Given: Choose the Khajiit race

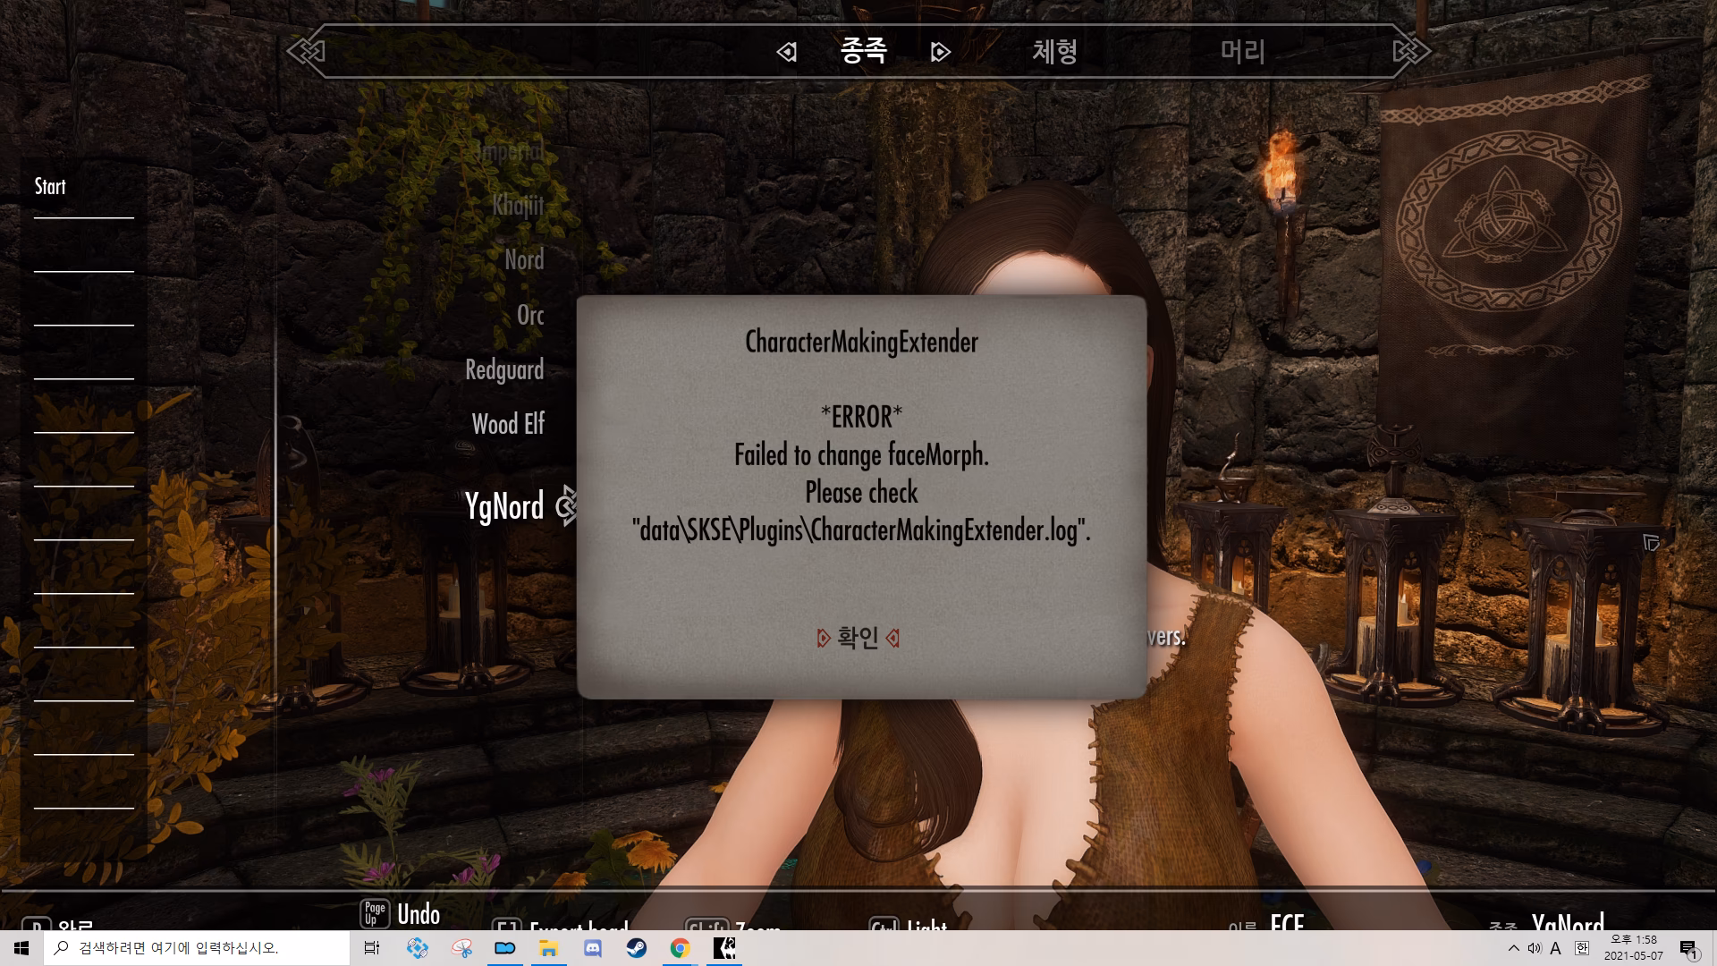Looking at the screenshot, I should click(518, 206).
